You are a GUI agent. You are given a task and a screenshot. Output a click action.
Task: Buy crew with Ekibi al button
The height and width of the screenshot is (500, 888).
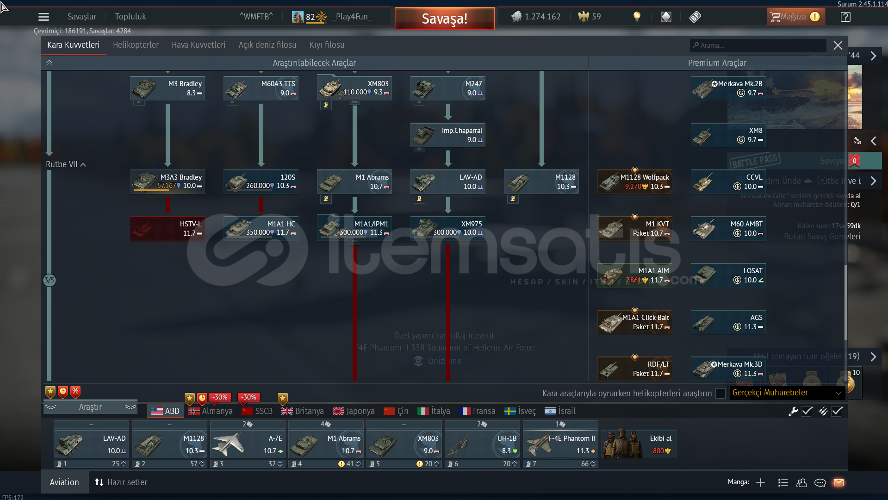point(639,444)
